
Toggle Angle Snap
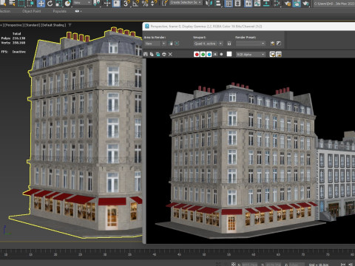coord(135,4)
